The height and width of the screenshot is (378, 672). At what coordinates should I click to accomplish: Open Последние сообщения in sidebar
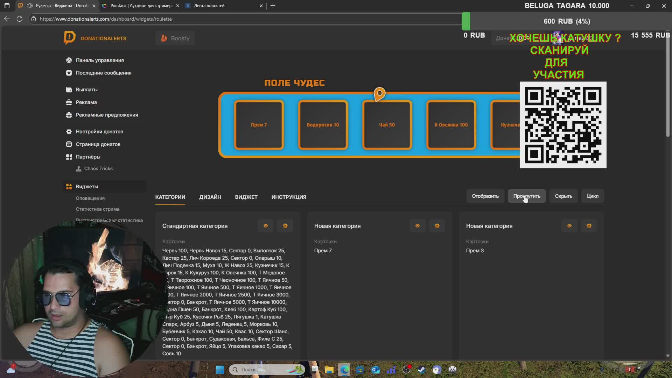tap(104, 73)
